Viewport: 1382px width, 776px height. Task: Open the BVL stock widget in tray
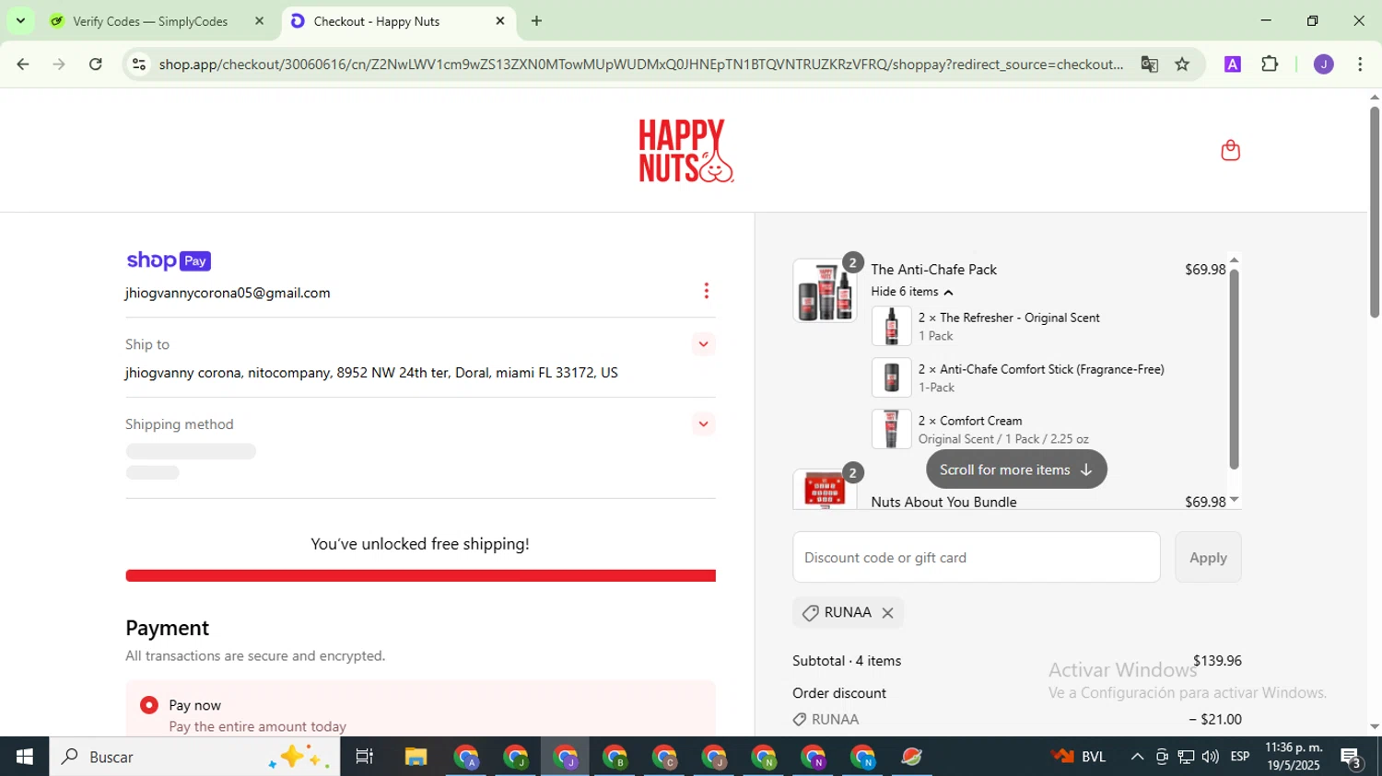(x=1079, y=757)
